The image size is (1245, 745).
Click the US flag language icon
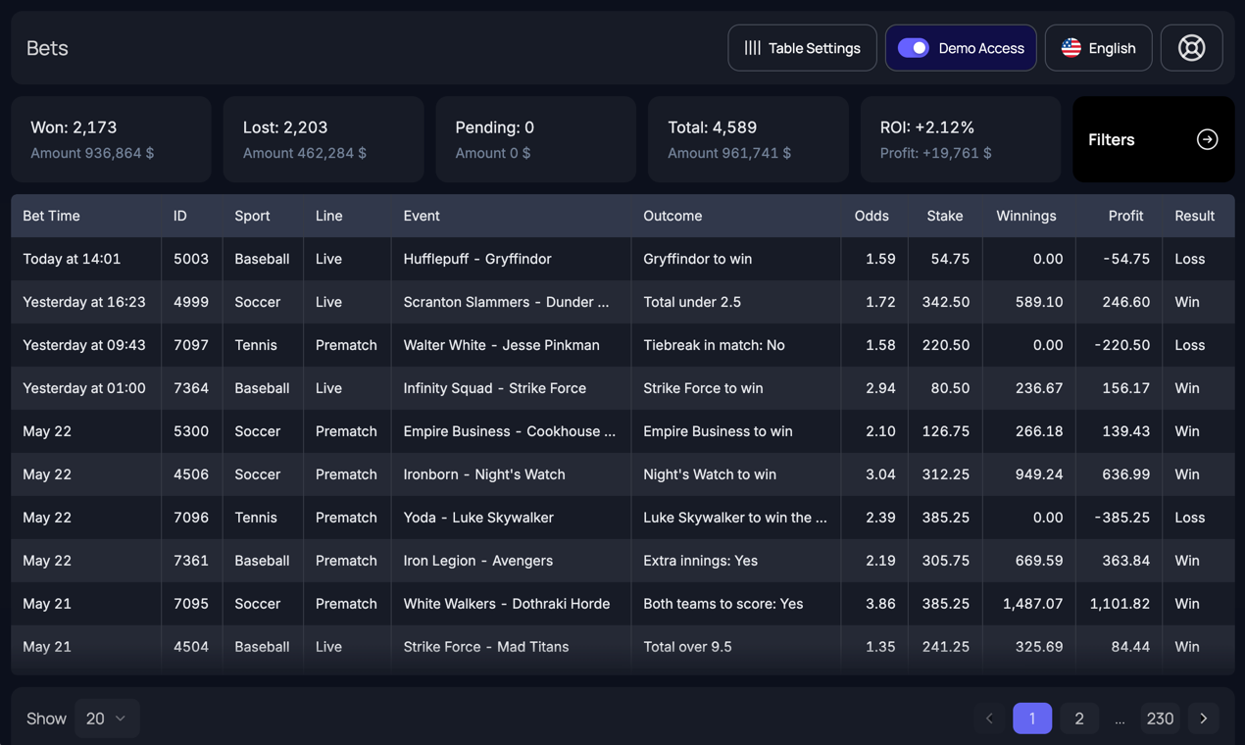pyautogui.click(x=1071, y=47)
